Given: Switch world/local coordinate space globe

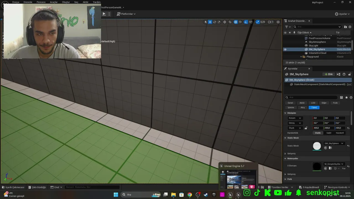Looking at the screenshot, I should [x=225, y=22].
